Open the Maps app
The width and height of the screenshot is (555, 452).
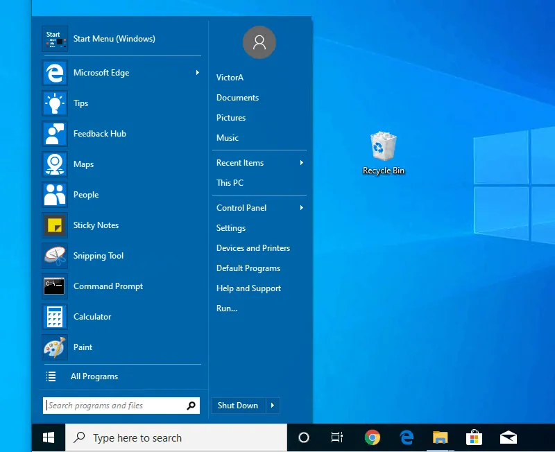[x=83, y=164]
